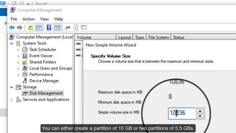Select Disk Management in the tree

point(46,93)
